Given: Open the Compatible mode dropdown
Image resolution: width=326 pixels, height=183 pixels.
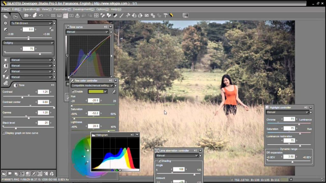Looking at the screenshot, I should (x=92, y=85).
